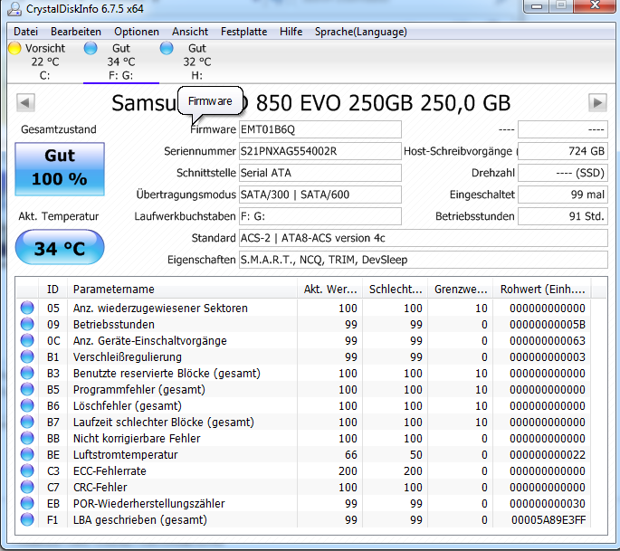Image resolution: width=620 pixels, height=551 pixels.
Task: Select 'Anz. wiederzugewiesener Sektoren' row text
Action: (x=160, y=308)
